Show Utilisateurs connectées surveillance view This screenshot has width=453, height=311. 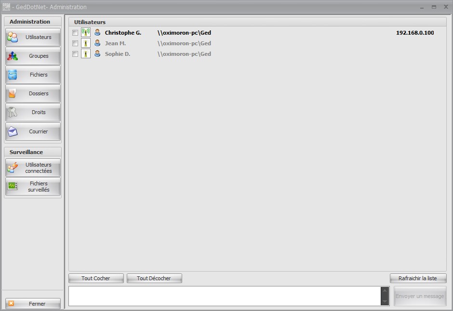click(33, 168)
